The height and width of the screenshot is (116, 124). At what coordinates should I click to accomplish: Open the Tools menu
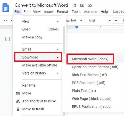click(76, 12)
